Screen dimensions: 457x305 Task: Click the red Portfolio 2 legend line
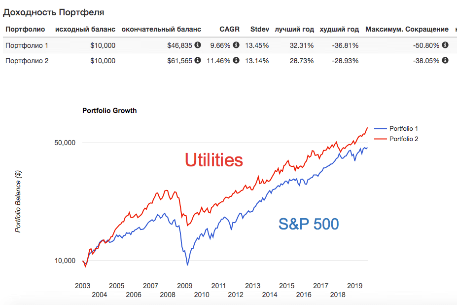click(381, 139)
